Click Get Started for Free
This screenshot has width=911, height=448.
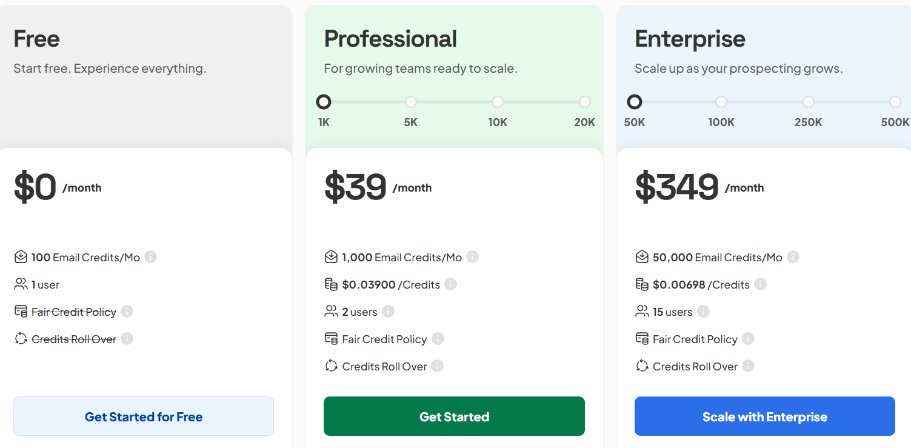[x=143, y=416]
